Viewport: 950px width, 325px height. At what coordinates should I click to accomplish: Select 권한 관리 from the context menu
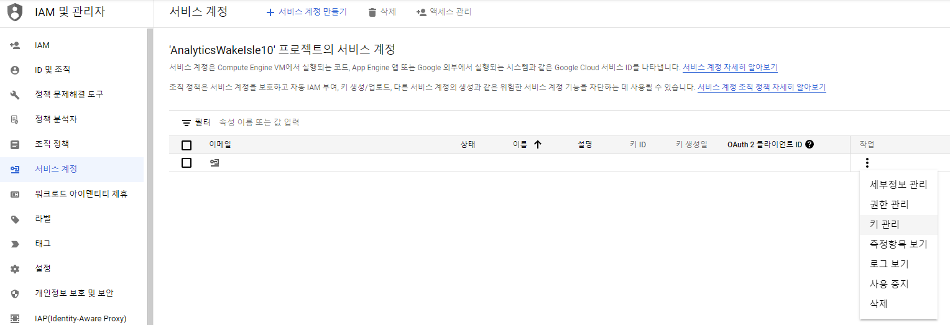point(898,204)
